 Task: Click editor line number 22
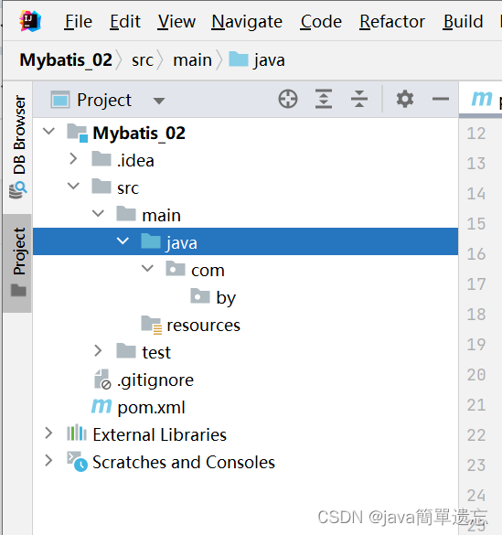pyautogui.click(x=476, y=434)
